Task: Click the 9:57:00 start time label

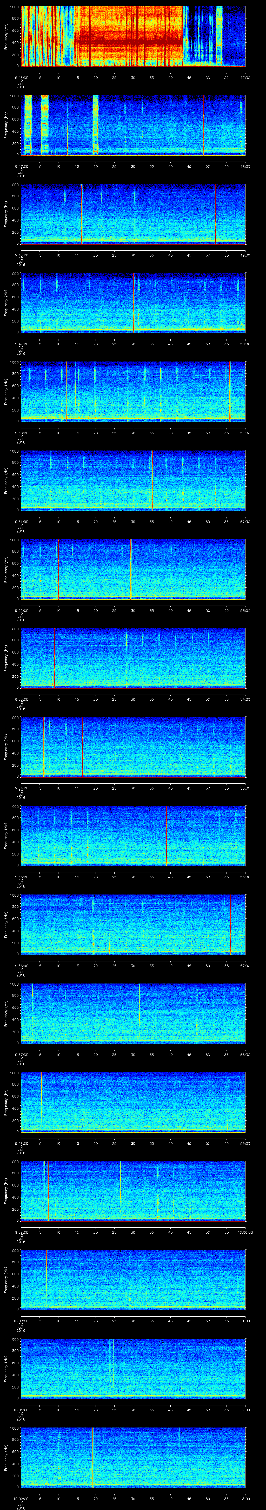Action: click(21, 1055)
